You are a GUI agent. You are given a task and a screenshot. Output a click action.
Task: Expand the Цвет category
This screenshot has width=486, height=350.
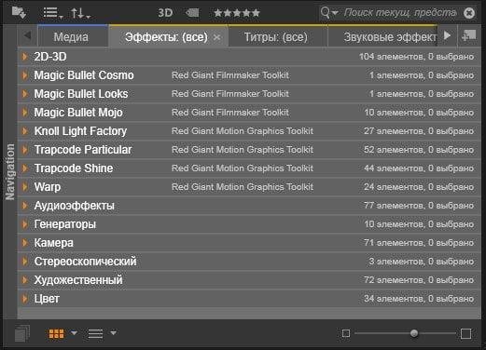click(x=25, y=299)
